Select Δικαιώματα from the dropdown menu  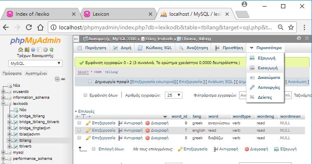pos(265,78)
